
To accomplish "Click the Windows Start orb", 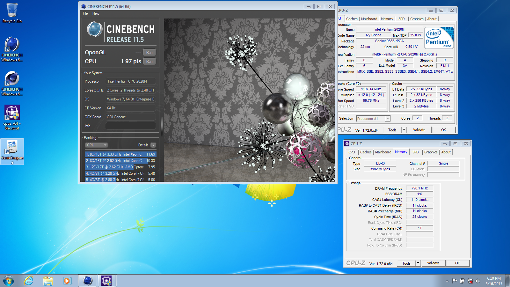I will pos(9,281).
